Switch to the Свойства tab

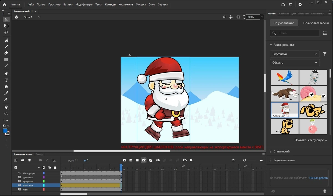284,14
